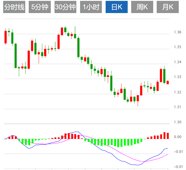
Task: Click the red candle with lowest wick near 1.31
Action: 138,98
